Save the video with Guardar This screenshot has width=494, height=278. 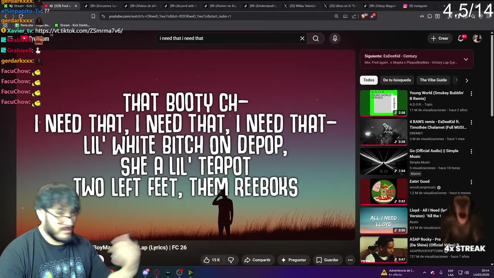[x=327, y=260]
